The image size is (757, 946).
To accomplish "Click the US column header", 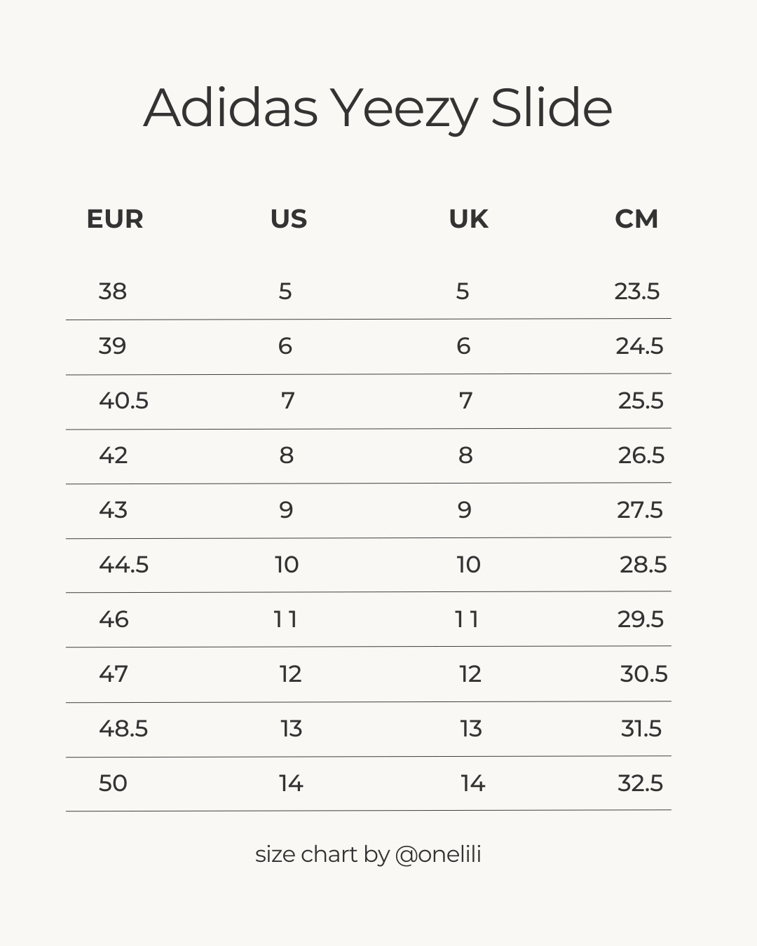I will tap(289, 219).
